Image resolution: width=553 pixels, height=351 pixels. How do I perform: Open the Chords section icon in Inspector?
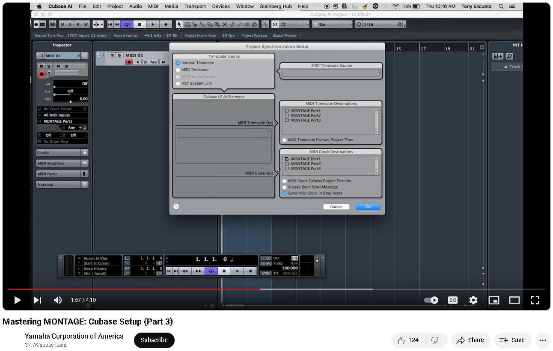tap(85, 153)
